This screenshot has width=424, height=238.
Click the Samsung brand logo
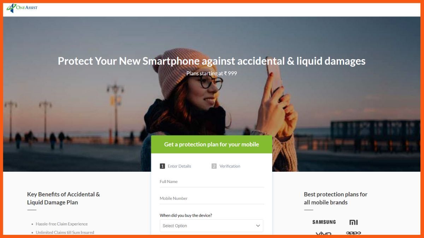[x=324, y=222]
